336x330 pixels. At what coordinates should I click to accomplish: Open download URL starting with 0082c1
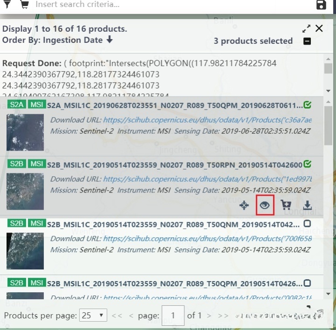coord(207,297)
